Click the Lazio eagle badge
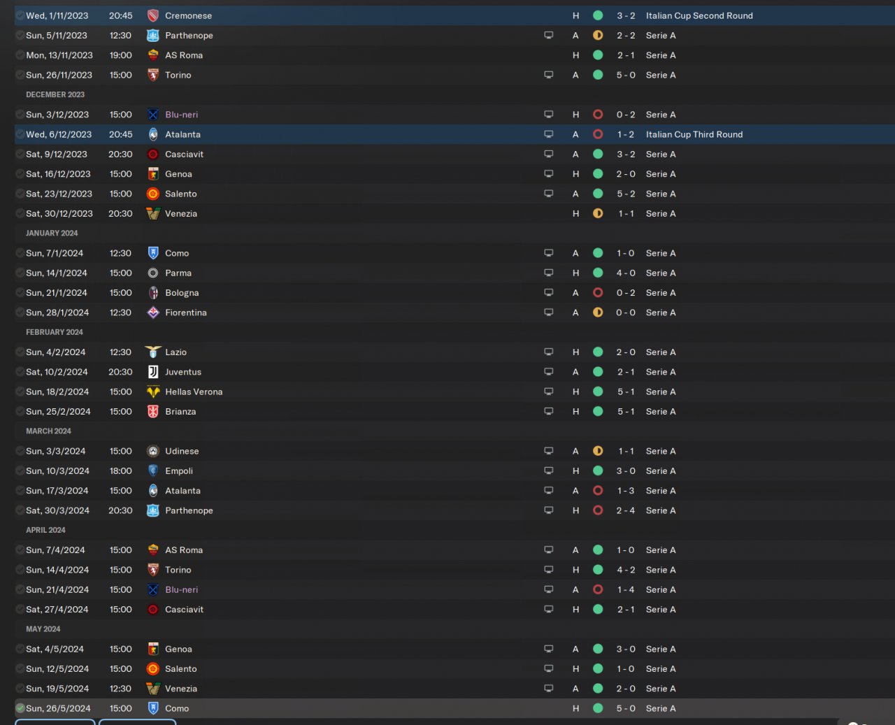This screenshot has height=725, width=895. [x=153, y=352]
